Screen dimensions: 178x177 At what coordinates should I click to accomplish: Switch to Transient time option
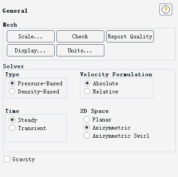(x=12, y=128)
